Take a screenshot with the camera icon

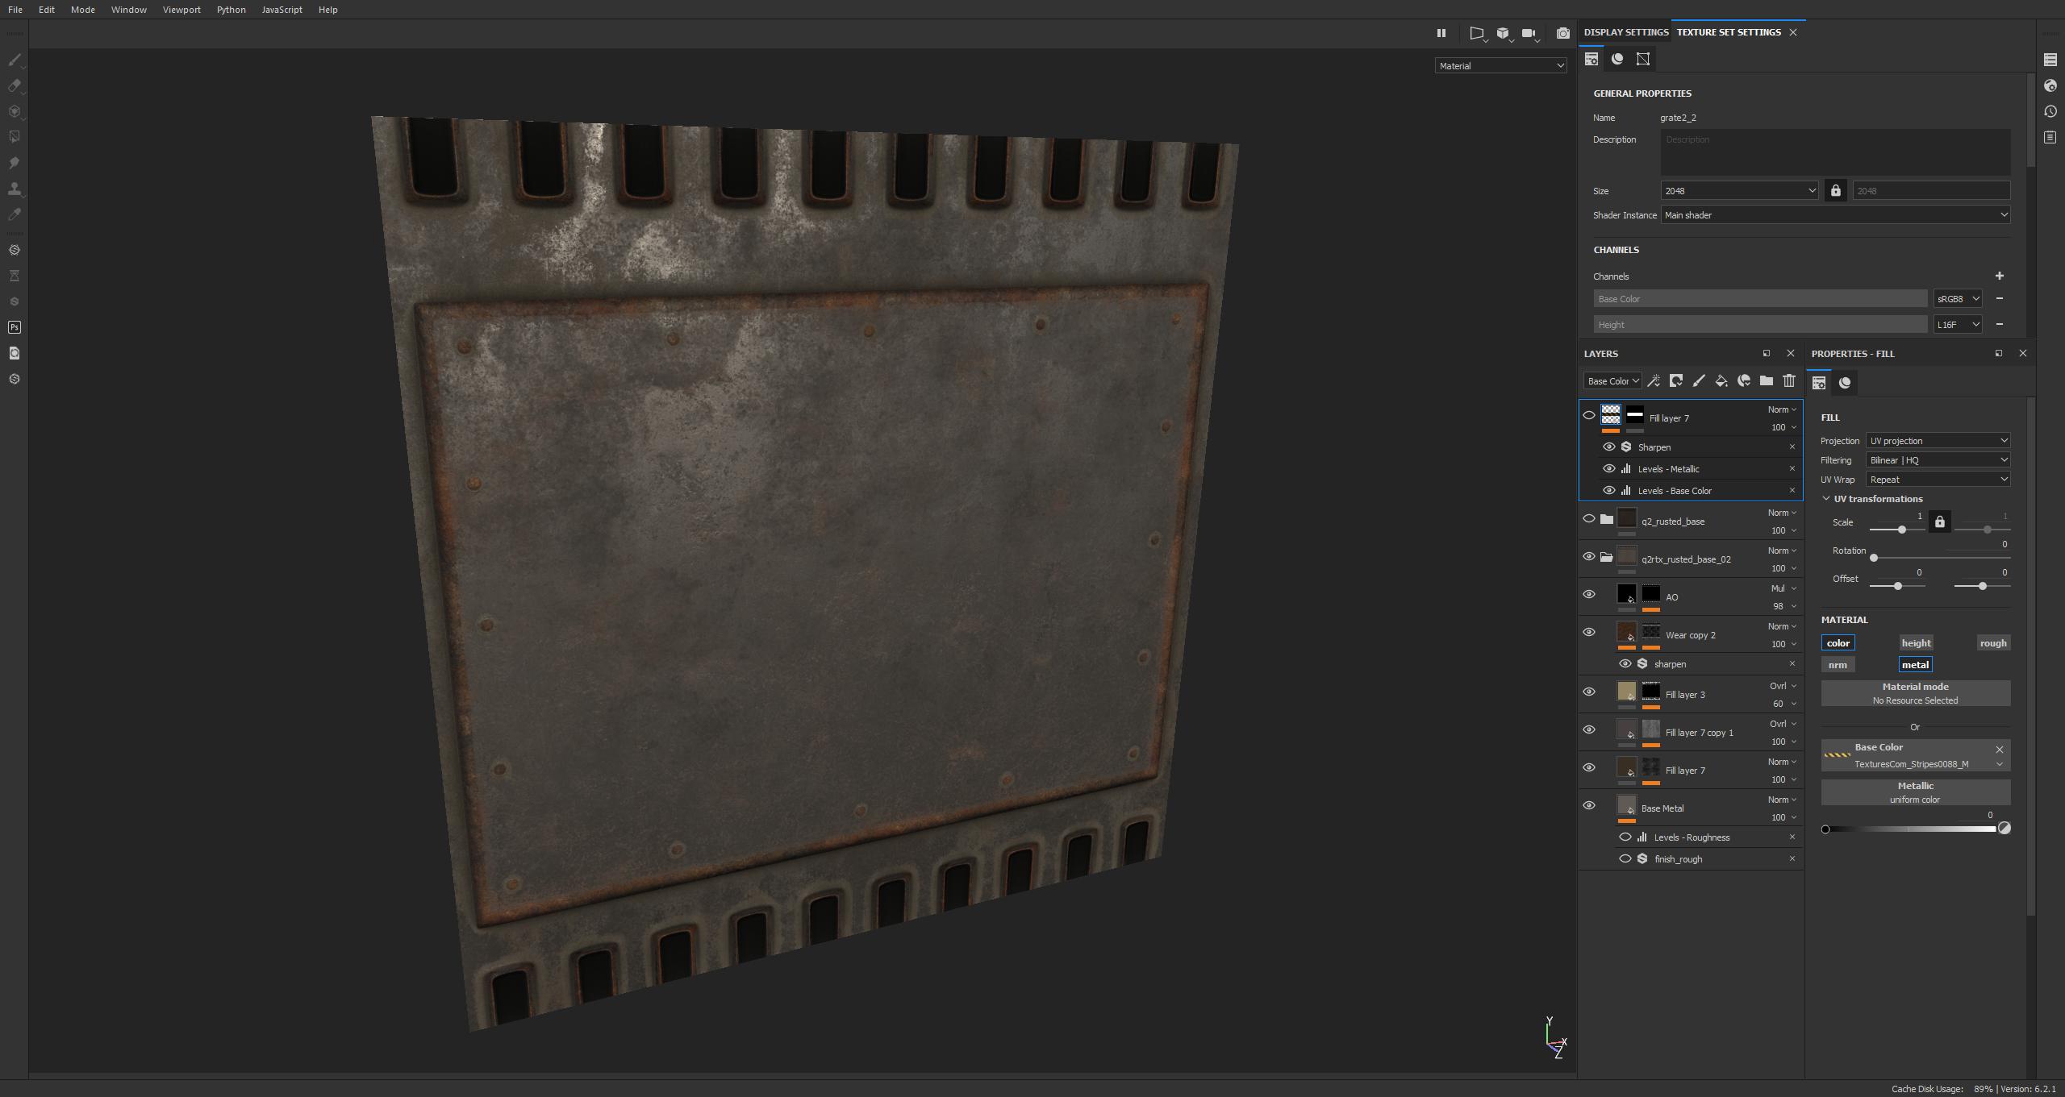pyautogui.click(x=1563, y=33)
